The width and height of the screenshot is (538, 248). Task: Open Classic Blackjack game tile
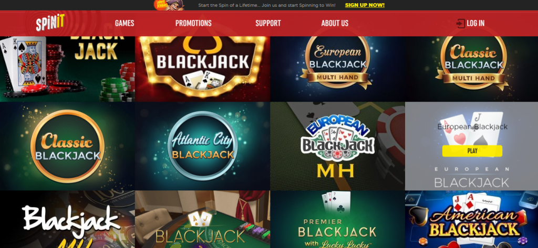point(67,146)
